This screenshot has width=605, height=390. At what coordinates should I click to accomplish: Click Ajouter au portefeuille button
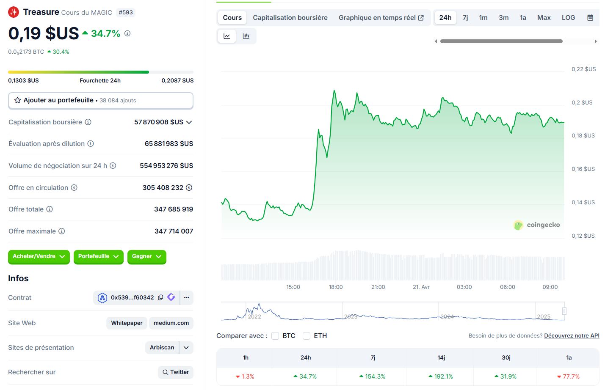click(x=101, y=101)
